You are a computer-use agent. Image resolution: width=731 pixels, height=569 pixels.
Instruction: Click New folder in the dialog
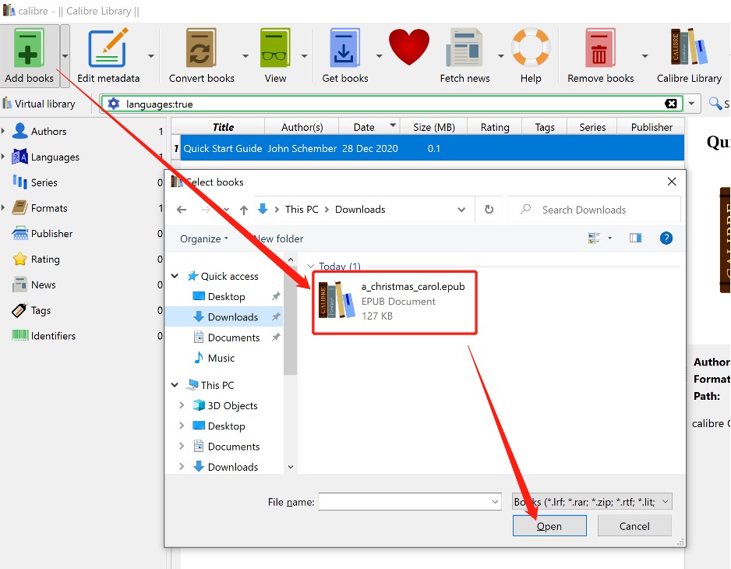click(278, 239)
